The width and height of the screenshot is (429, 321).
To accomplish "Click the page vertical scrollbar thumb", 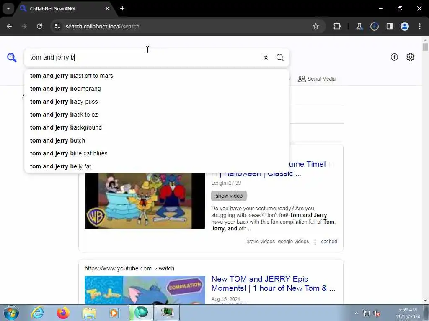I will pyautogui.click(x=425, y=47).
